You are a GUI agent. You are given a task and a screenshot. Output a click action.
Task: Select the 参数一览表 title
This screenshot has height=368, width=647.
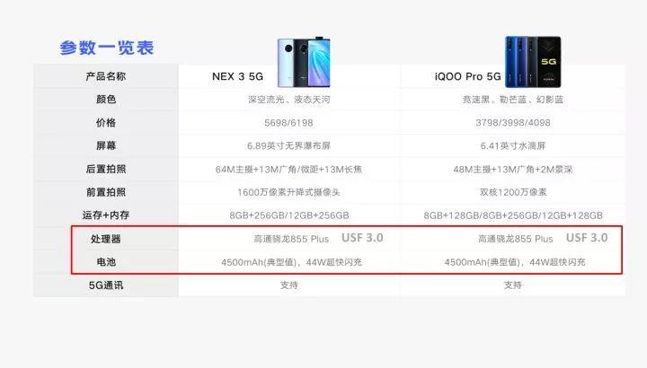click(x=107, y=48)
